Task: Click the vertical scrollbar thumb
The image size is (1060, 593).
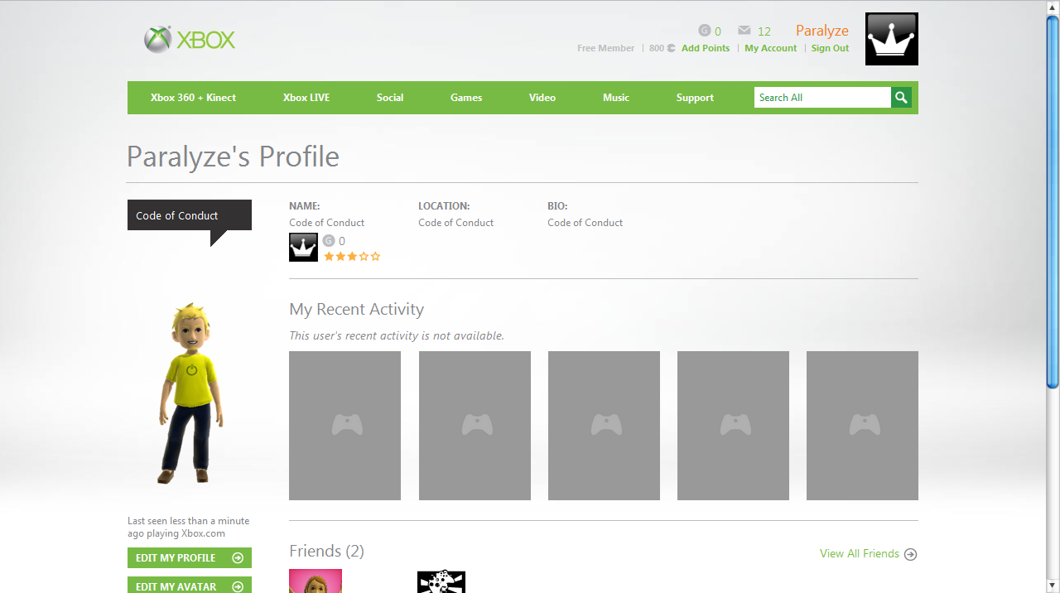Action: tap(1053, 201)
